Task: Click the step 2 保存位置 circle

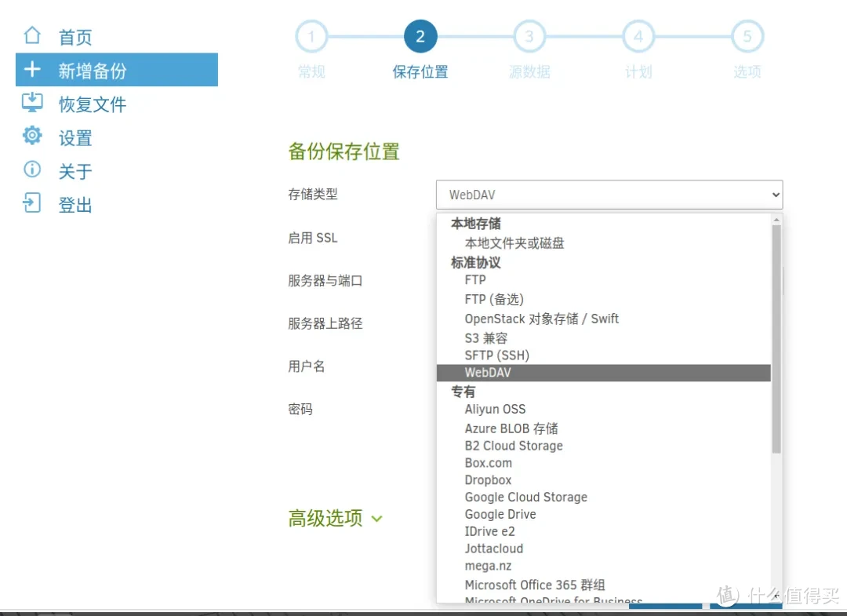Action: [420, 36]
